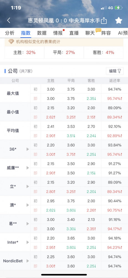Tap 平均值 current home odds 2.90↑
Viewport: 128px width, 278px height.
51,136
